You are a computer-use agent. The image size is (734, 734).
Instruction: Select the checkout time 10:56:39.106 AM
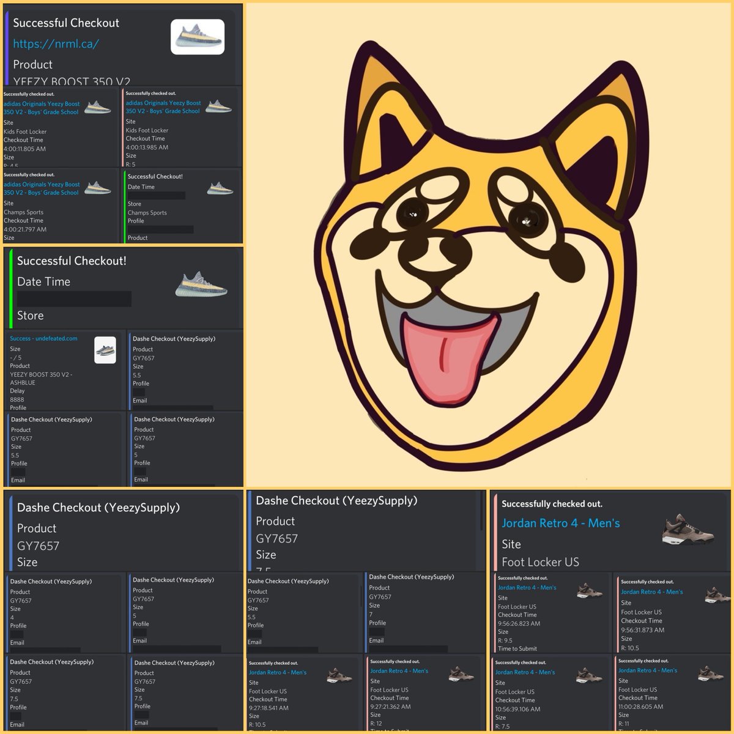click(517, 710)
